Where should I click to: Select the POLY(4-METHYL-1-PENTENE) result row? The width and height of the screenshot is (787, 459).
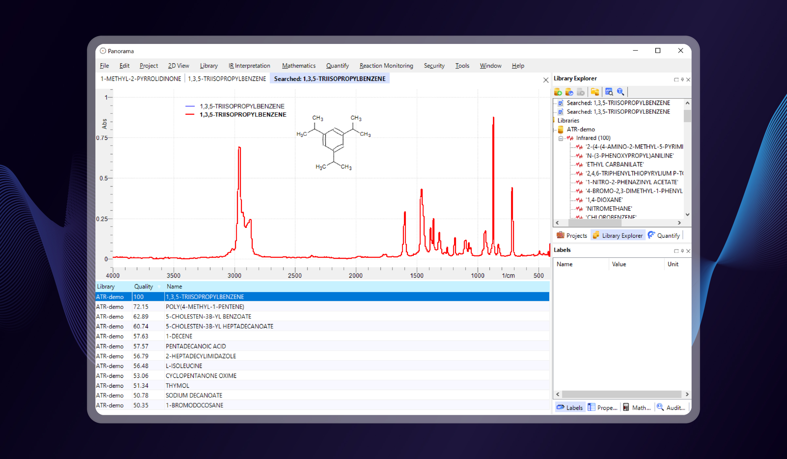pos(205,307)
